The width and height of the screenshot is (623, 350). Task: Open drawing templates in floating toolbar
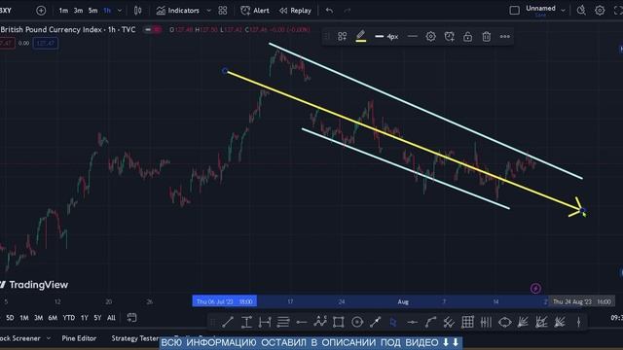pyautogui.click(x=342, y=37)
